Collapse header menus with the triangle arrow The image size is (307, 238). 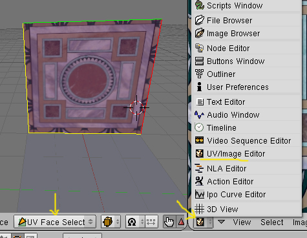click(x=221, y=222)
